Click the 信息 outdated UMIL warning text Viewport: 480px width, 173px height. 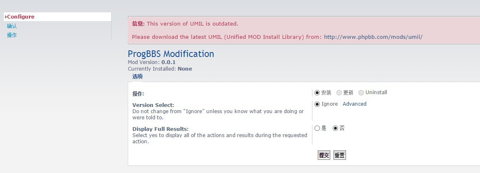185,24
